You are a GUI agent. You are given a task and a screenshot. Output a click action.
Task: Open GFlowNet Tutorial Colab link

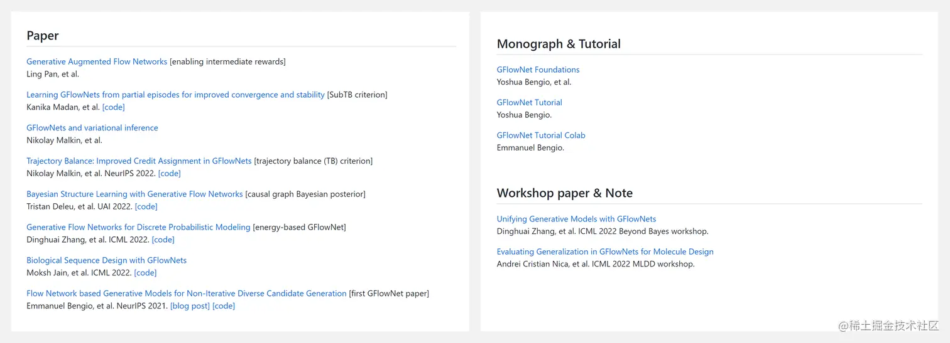click(x=541, y=135)
